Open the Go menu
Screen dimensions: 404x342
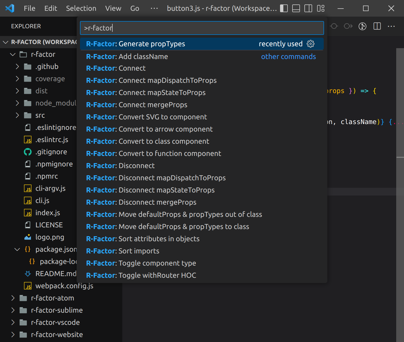point(135,8)
